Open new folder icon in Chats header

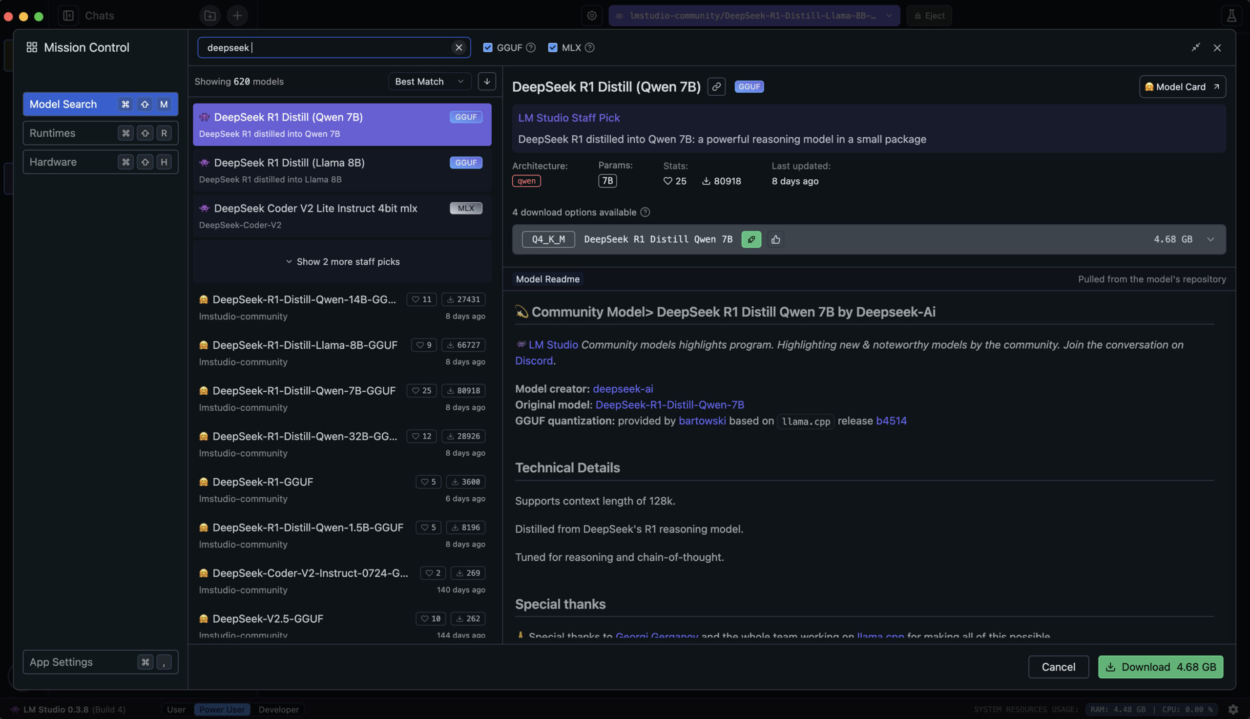click(210, 16)
